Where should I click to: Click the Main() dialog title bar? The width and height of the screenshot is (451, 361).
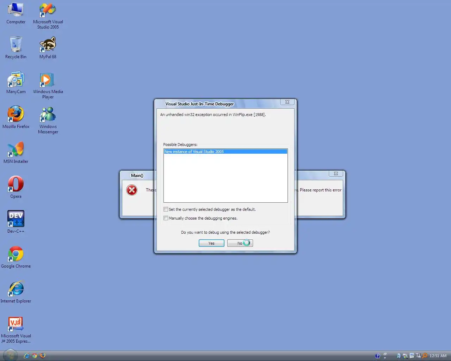click(x=137, y=176)
